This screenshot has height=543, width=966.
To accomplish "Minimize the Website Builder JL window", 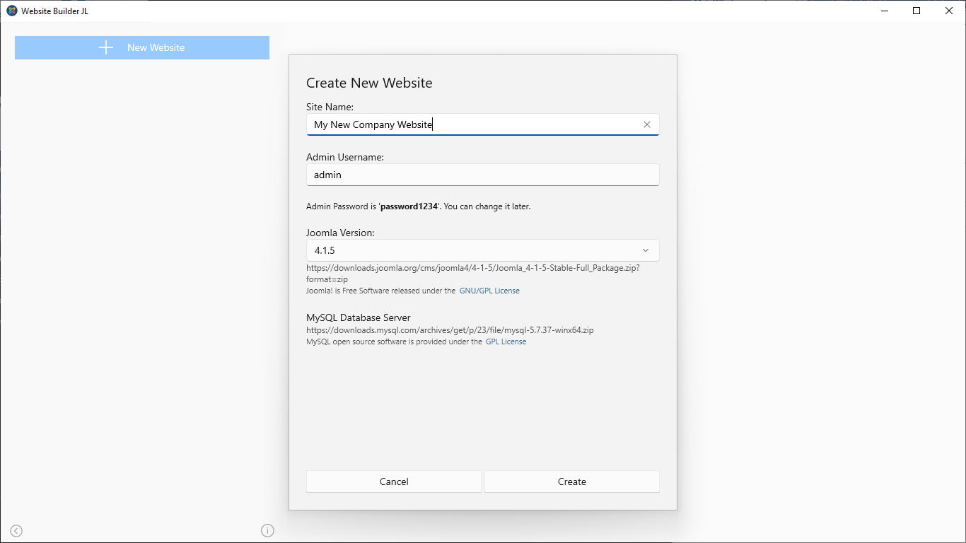I will [885, 11].
